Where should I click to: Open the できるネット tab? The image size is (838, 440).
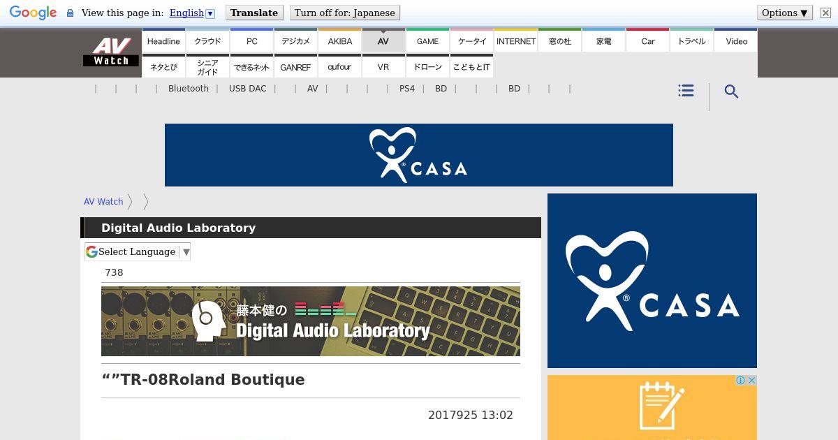click(251, 66)
